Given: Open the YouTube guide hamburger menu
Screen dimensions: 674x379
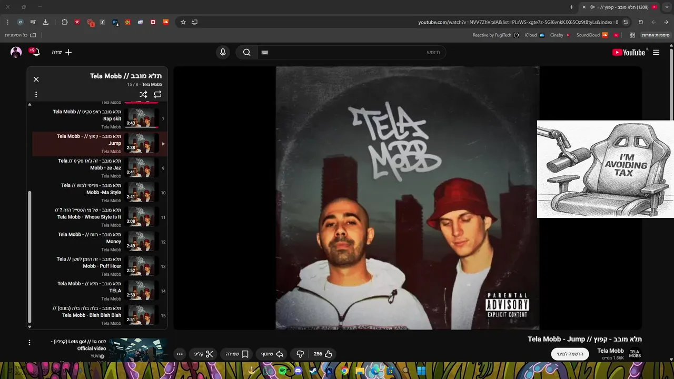Looking at the screenshot, I should (656, 52).
